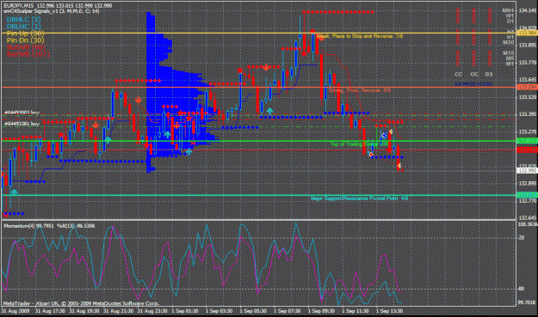Click the '1 Sep 05:30' time axis label
538x317 pixels.
coord(253,311)
